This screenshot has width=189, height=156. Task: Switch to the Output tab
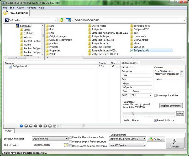coord(9,131)
